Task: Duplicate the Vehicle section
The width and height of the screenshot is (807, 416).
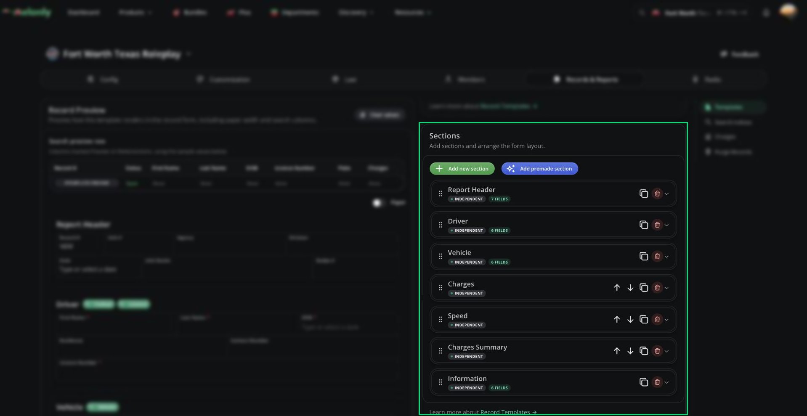Action: point(643,256)
